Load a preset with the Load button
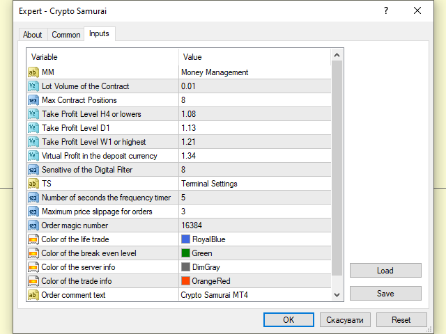The height and width of the screenshot is (334, 446). coord(385,271)
